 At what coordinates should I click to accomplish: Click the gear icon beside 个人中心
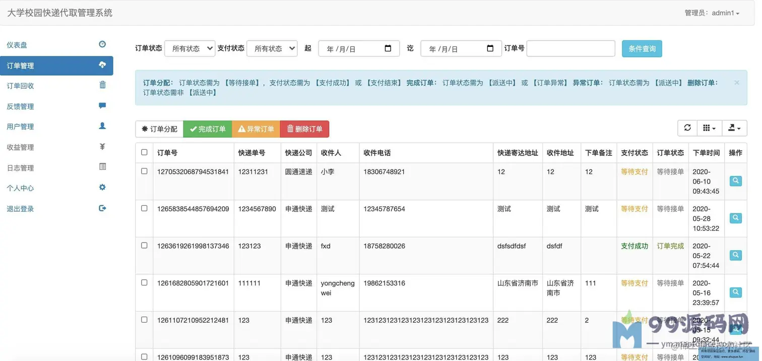[x=102, y=188]
